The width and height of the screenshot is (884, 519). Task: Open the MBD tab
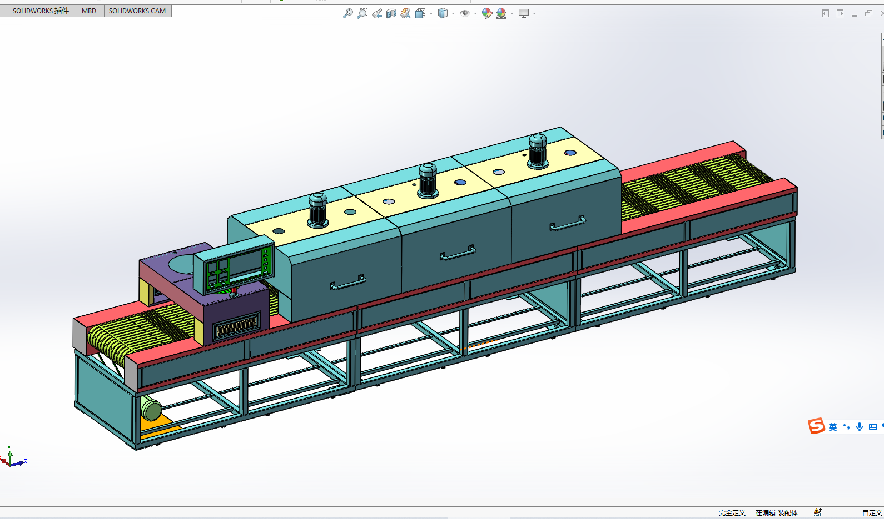coord(89,11)
